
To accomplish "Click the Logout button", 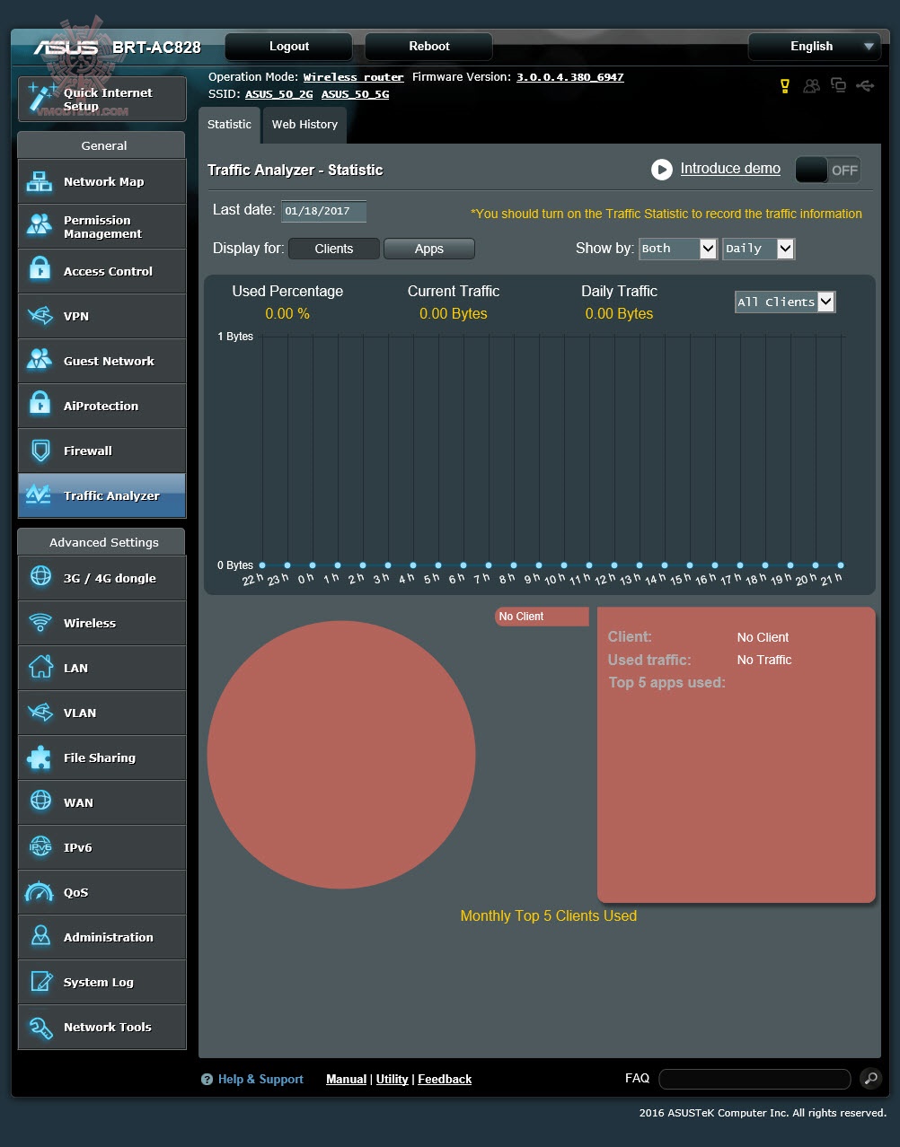I will point(289,47).
